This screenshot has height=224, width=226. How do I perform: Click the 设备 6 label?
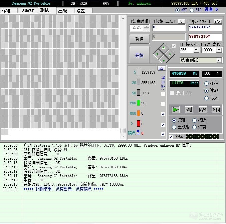[x=211, y=10]
